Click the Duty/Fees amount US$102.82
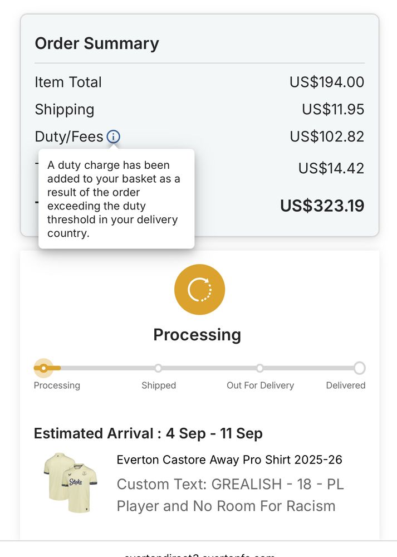 pos(327,136)
